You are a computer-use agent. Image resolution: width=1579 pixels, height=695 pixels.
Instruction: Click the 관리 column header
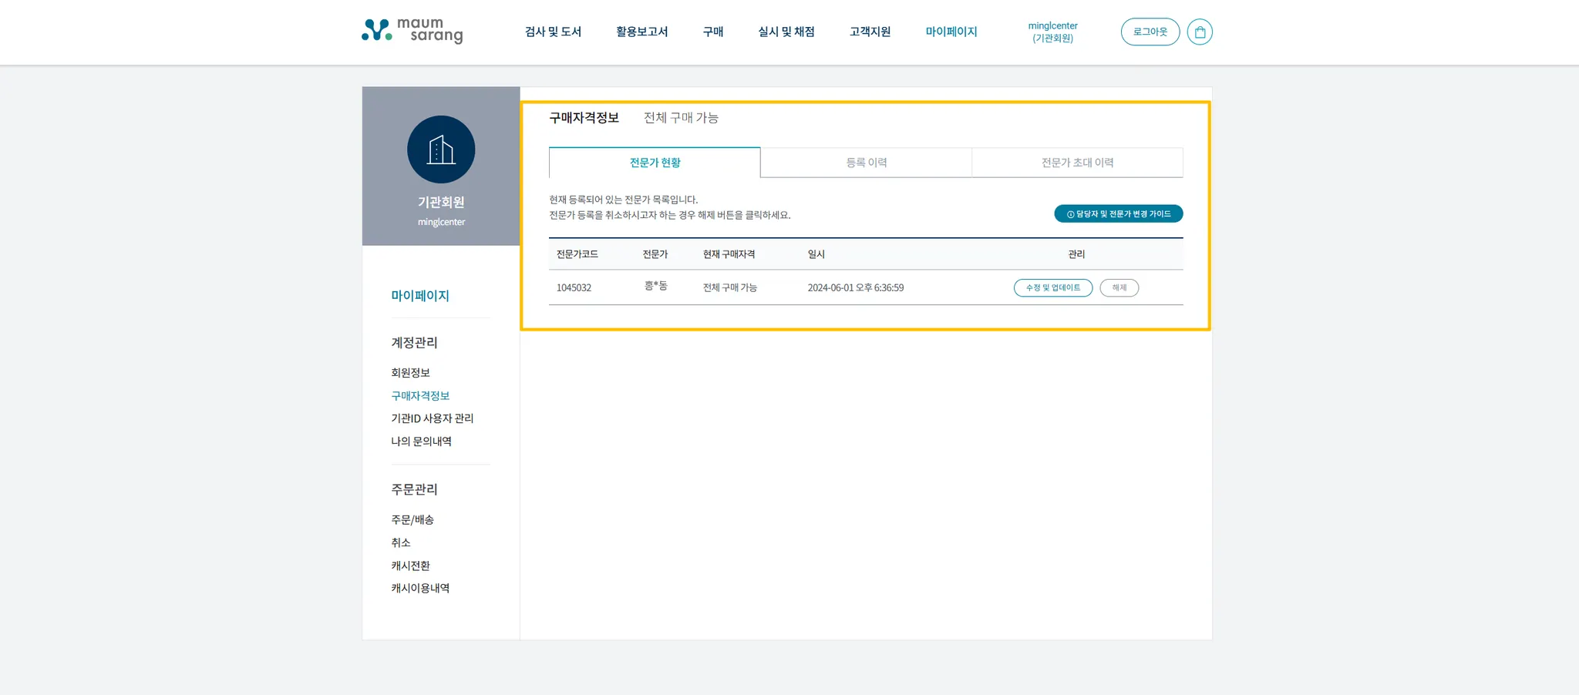tap(1076, 254)
